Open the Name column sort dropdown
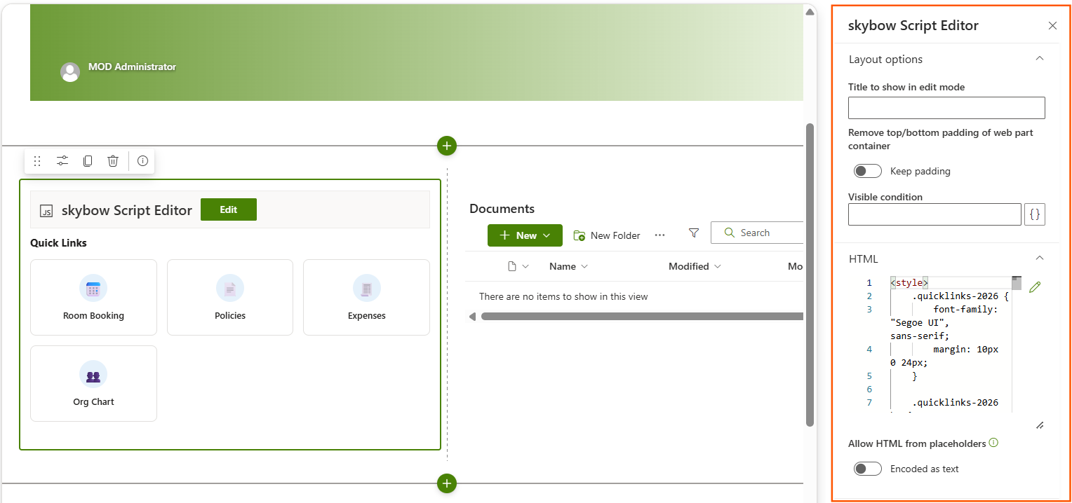 tap(584, 266)
